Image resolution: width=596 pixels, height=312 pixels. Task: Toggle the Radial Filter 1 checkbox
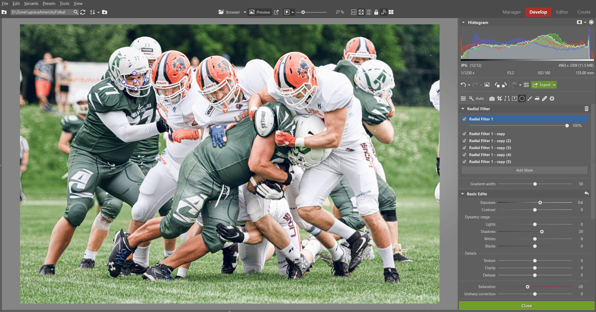click(x=464, y=119)
